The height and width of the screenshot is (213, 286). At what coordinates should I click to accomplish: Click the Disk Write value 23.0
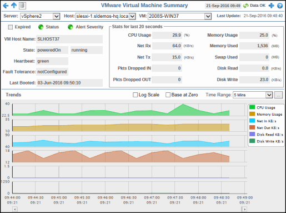[254, 80]
